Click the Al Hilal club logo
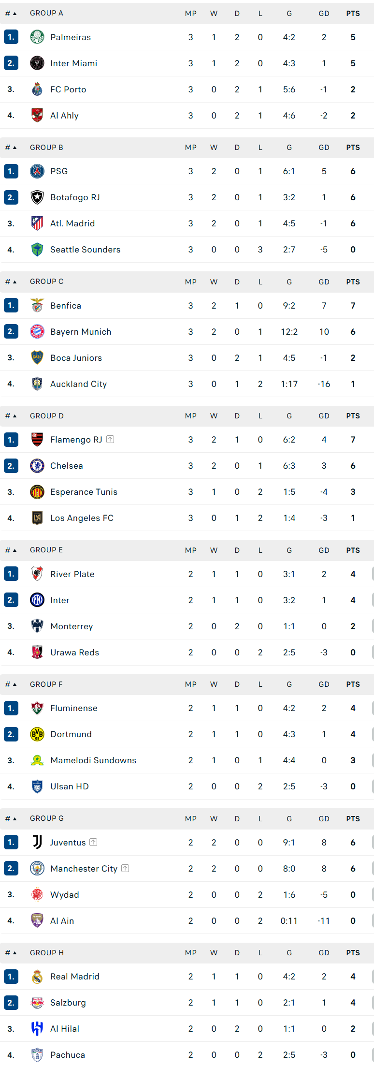The image size is (374, 1067). click(37, 1029)
